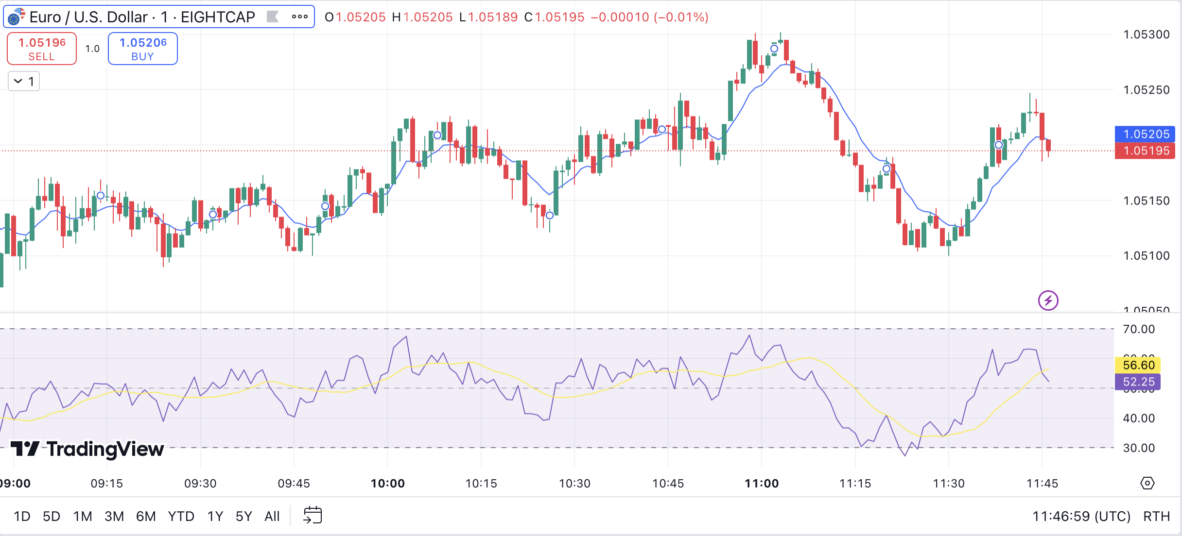Click the 09:15 time axis label

(x=107, y=484)
